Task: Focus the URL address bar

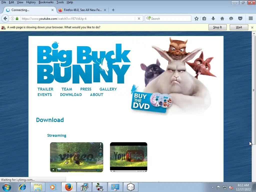Action: [x=77, y=18]
